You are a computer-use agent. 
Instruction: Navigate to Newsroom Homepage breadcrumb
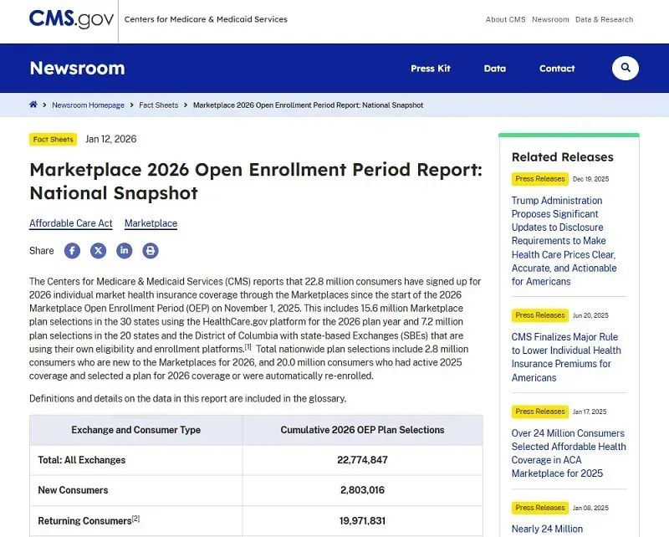[x=88, y=105]
